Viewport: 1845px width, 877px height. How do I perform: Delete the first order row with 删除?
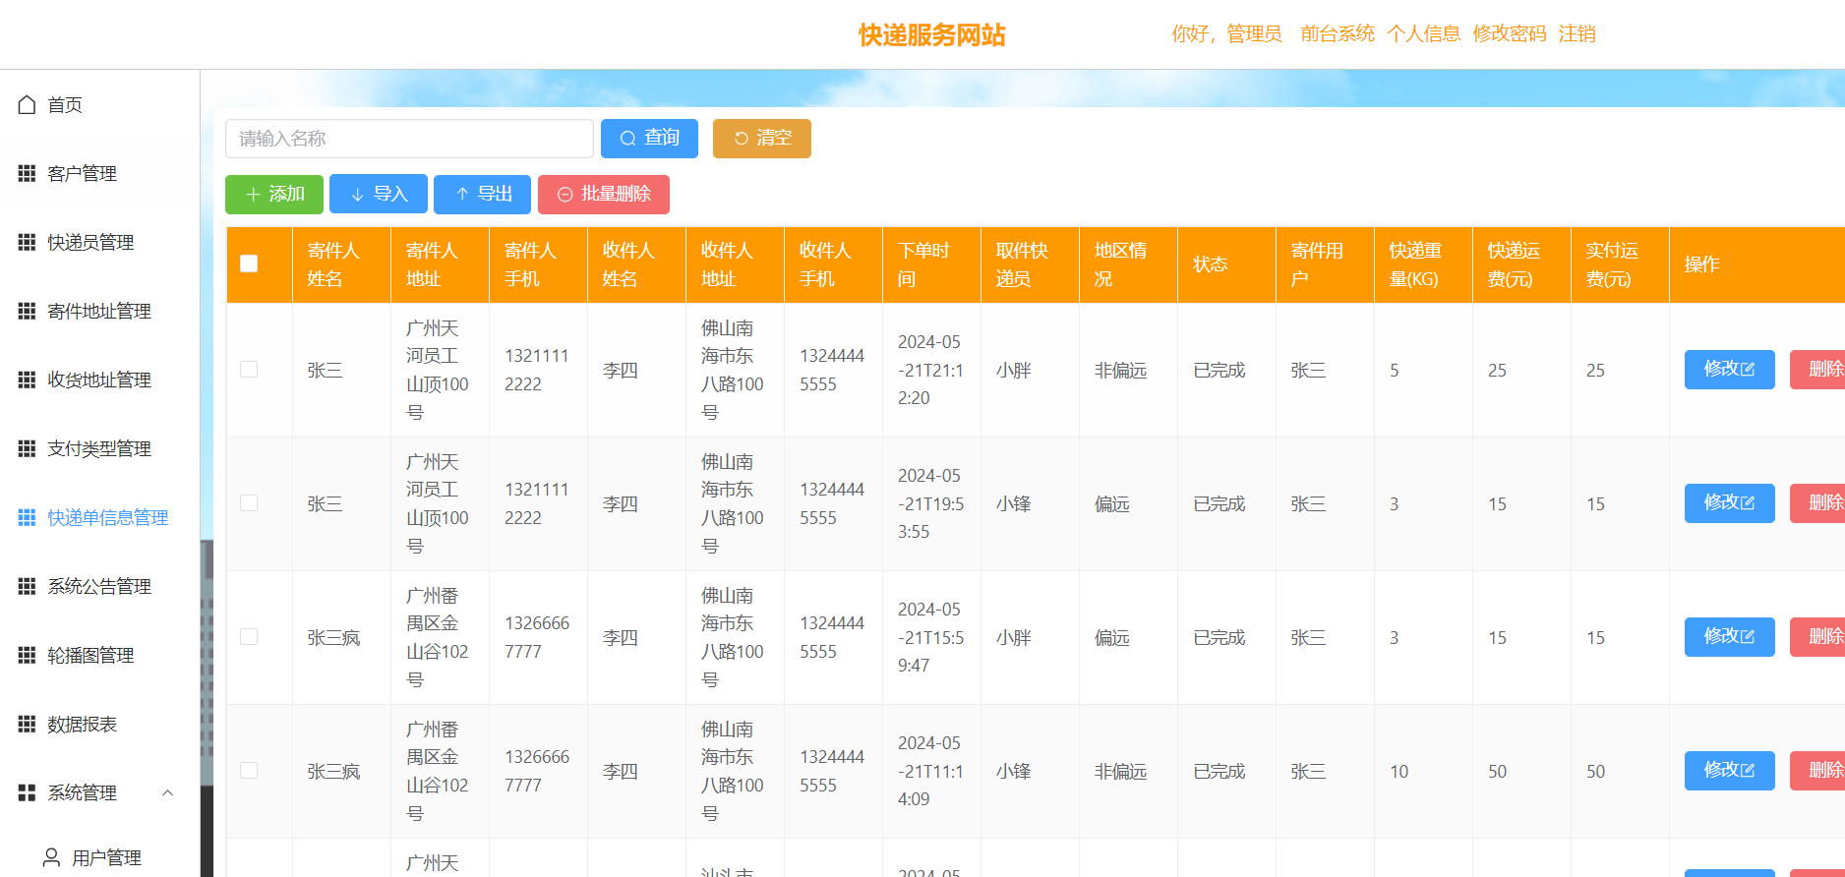pyautogui.click(x=1817, y=369)
